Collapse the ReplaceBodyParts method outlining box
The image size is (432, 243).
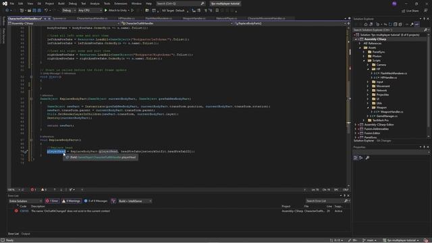(x=31, y=140)
